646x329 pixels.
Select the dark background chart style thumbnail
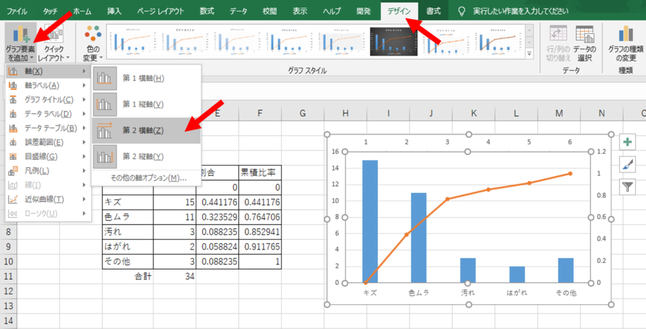click(x=394, y=43)
